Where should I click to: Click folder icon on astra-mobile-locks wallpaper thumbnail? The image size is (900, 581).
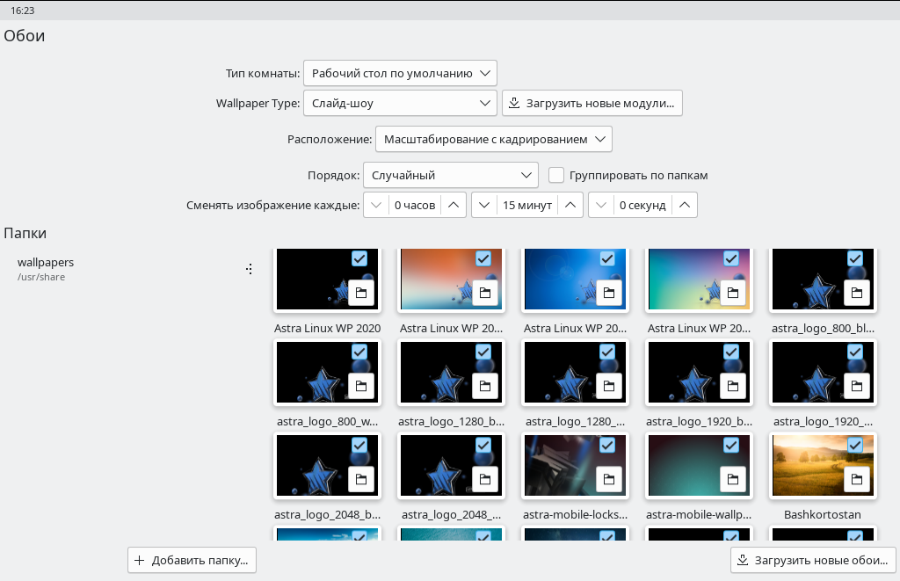[x=609, y=479]
